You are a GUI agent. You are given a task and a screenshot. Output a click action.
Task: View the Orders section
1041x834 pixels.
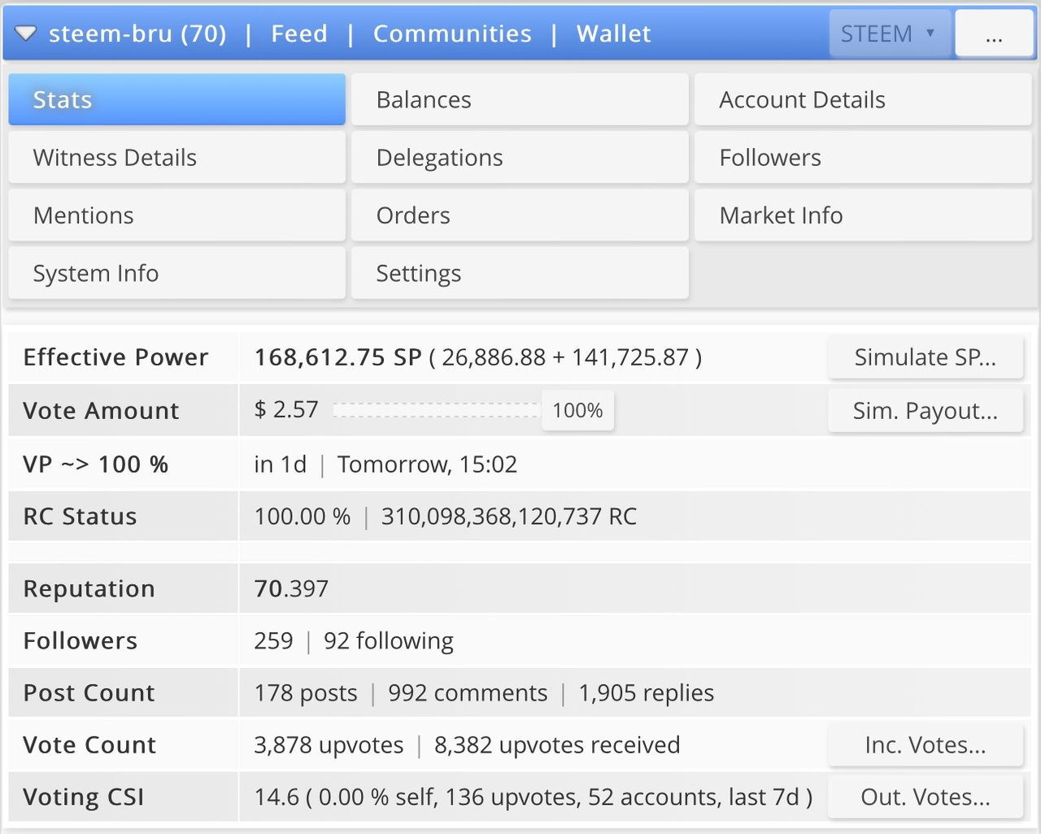point(520,215)
